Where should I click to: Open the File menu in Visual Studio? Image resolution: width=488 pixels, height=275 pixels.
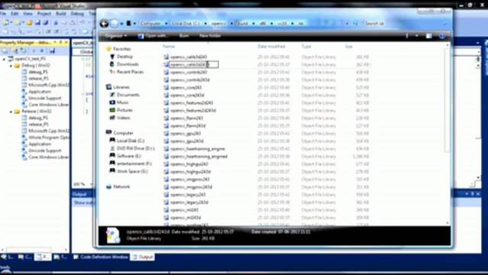3,14
